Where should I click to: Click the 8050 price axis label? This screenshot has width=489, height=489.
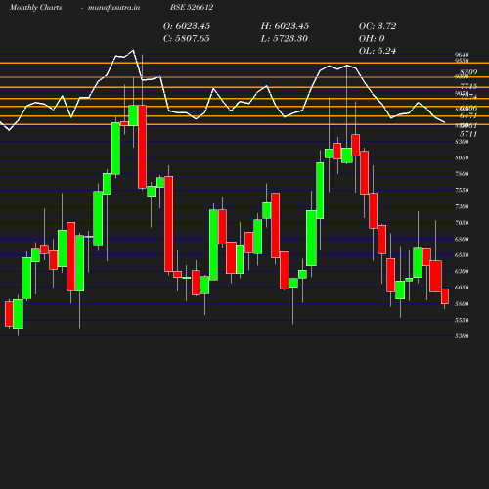(x=462, y=157)
